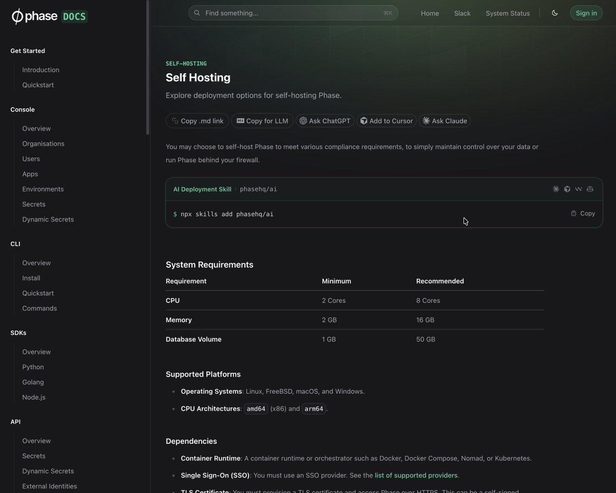
Task: Click the SELF-HOSTING breadcrumb label
Action: coord(186,64)
